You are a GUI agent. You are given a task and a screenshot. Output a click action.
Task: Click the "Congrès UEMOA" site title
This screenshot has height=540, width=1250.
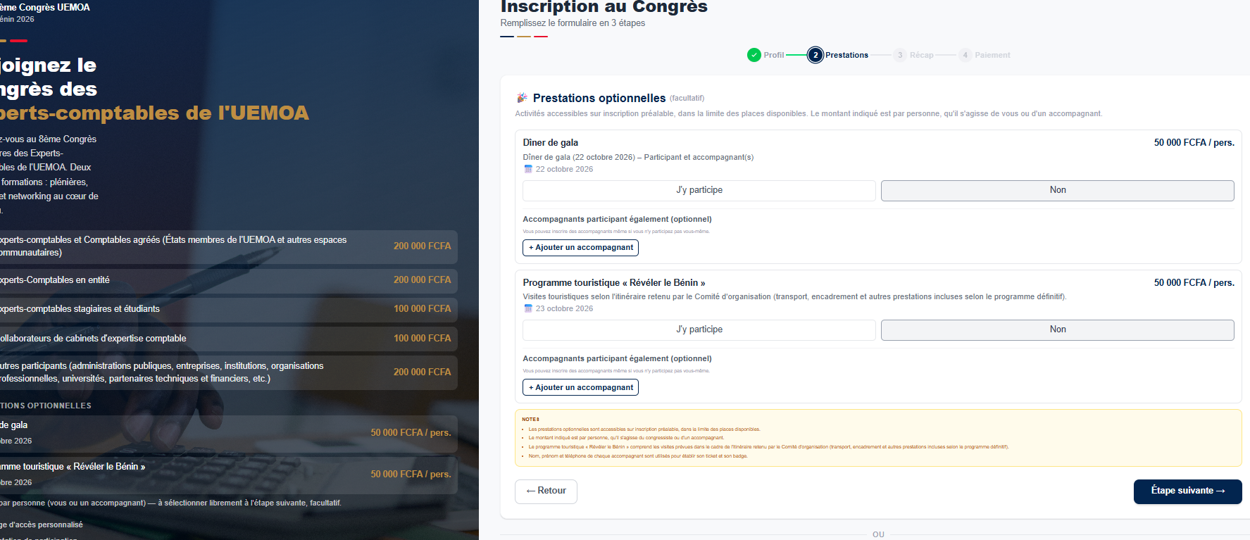coord(45,7)
